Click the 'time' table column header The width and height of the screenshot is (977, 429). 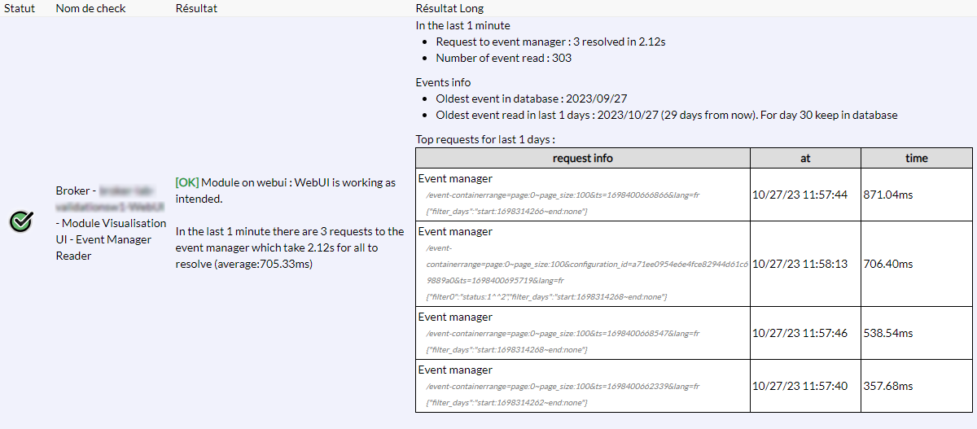(916, 158)
